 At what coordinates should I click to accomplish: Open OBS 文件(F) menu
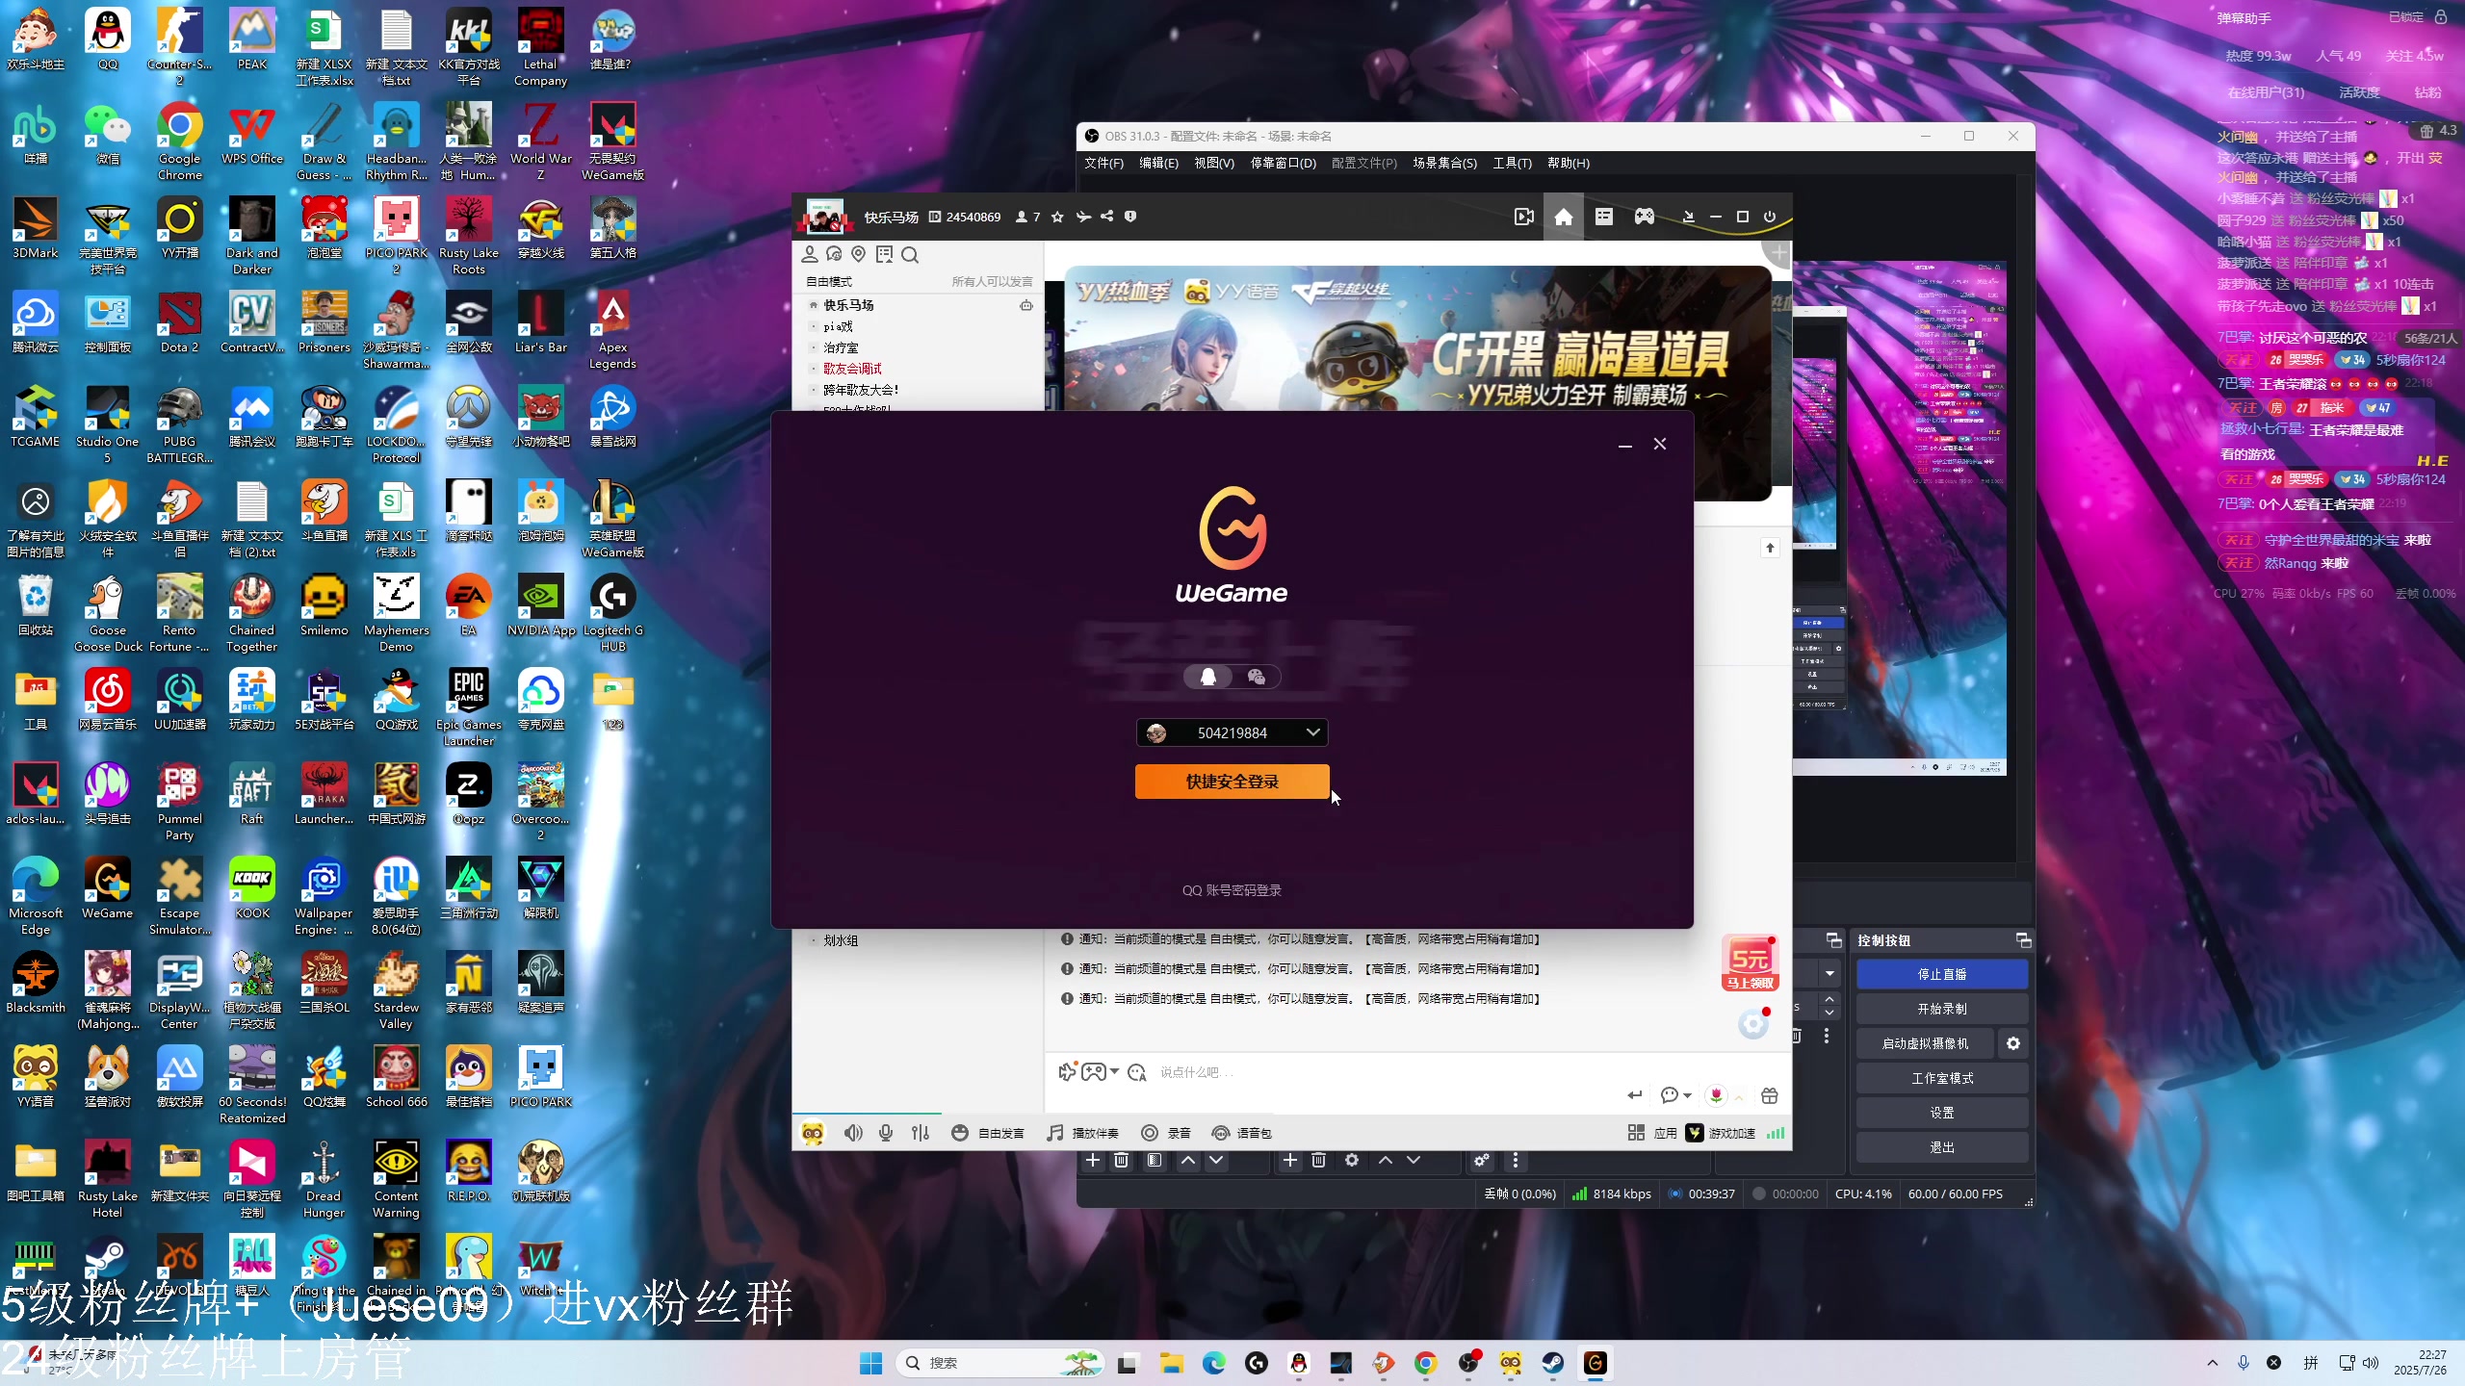click(x=1103, y=163)
